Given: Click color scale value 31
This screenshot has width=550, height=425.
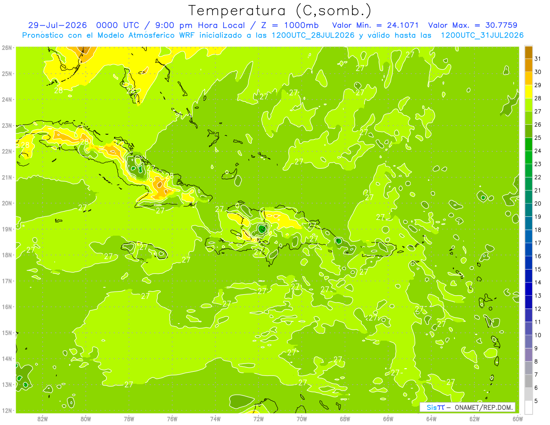Looking at the screenshot, I should [x=538, y=59].
